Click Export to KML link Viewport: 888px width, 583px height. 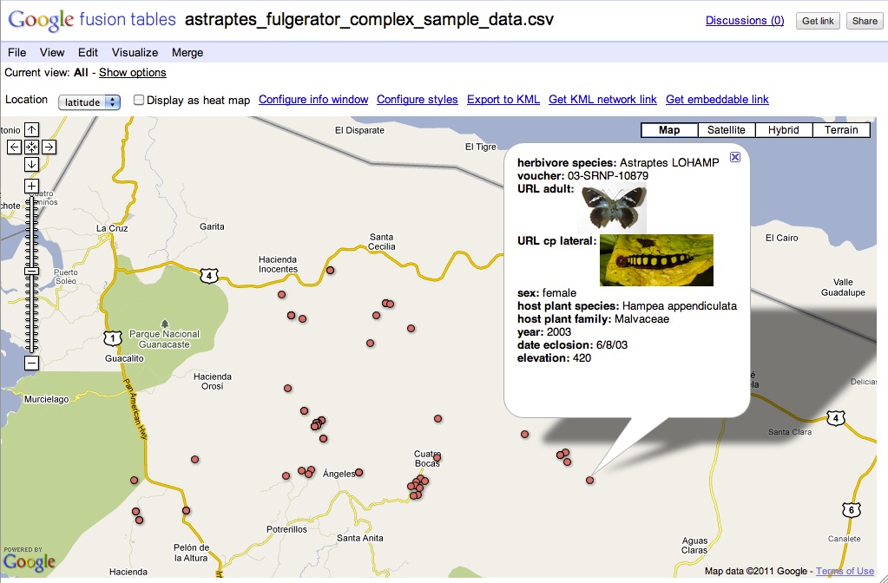coord(503,100)
